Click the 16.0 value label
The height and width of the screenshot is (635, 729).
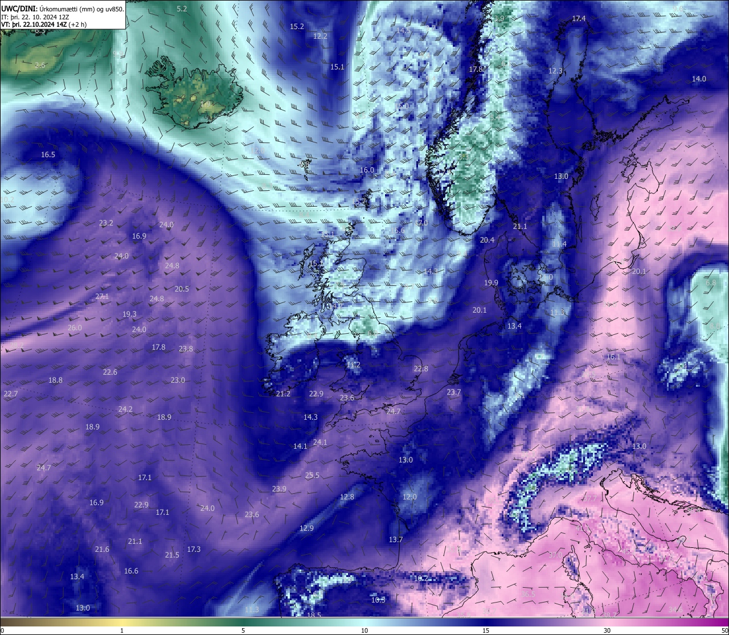367,170
